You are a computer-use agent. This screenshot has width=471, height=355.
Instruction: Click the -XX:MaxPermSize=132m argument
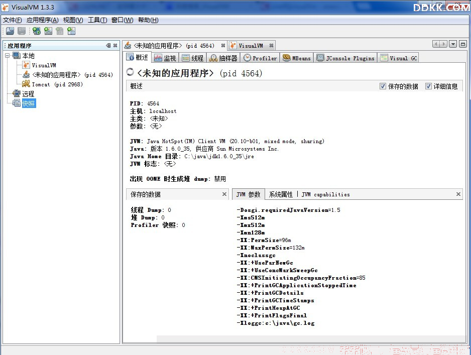[x=271, y=248]
